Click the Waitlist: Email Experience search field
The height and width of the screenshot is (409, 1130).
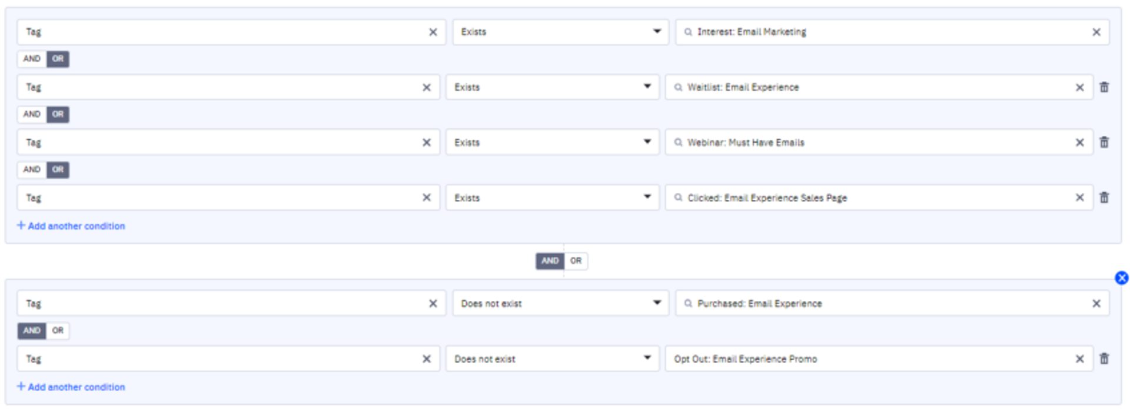tap(871, 87)
